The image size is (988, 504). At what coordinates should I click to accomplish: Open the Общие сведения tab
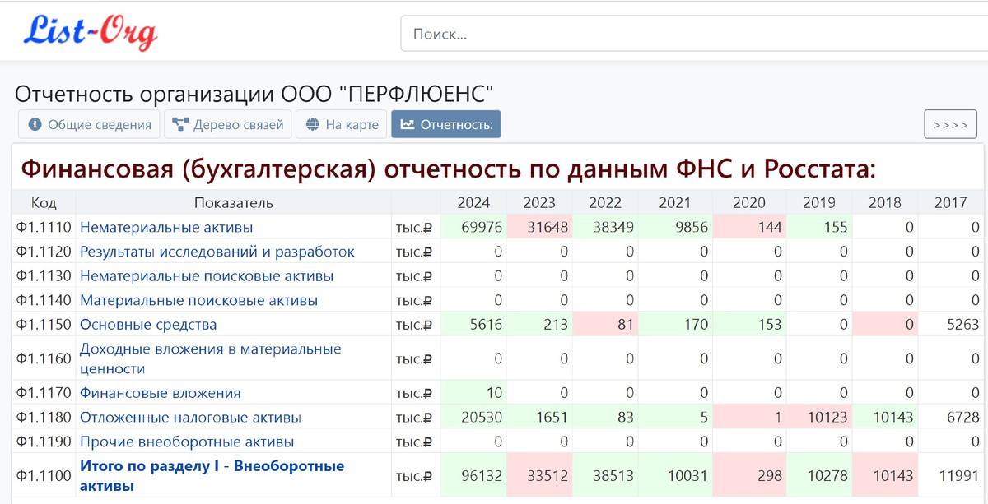pos(90,125)
